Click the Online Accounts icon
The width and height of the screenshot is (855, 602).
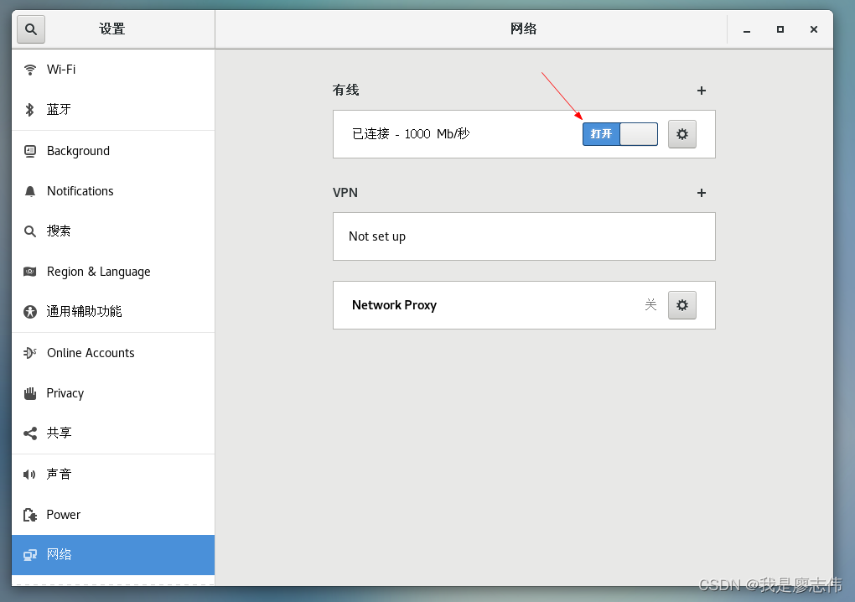click(30, 353)
